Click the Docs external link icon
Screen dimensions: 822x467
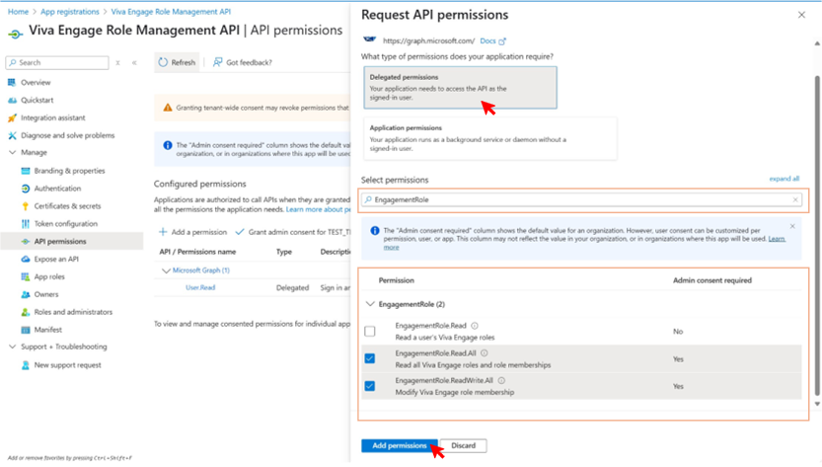[502, 40]
